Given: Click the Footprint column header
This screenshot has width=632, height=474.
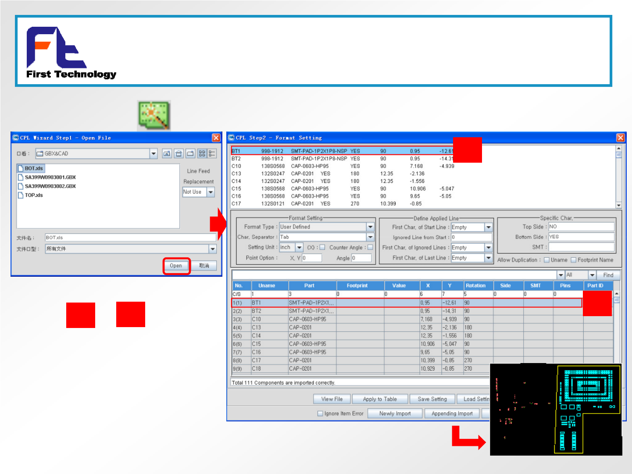Looking at the screenshot, I should point(357,285).
